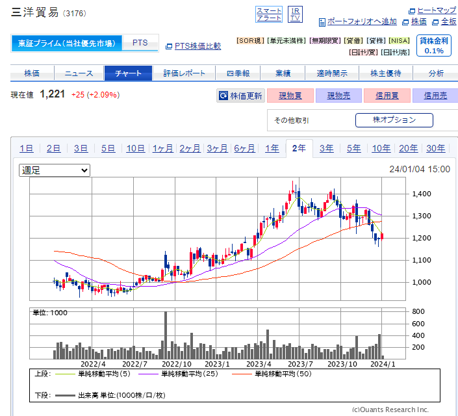Click the current price 1,221
Screen dimensions: 458x416
click(x=52, y=94)
